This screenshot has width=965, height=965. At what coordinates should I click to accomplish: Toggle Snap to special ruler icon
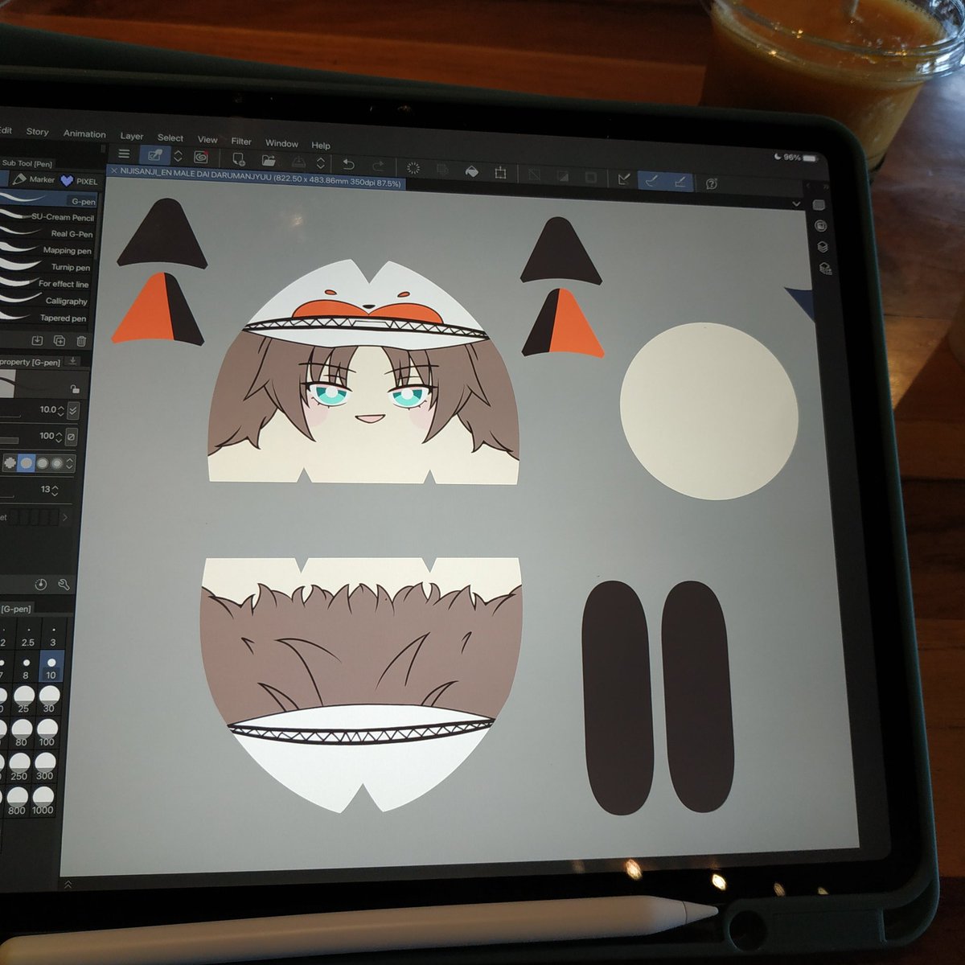coord(652,180)
